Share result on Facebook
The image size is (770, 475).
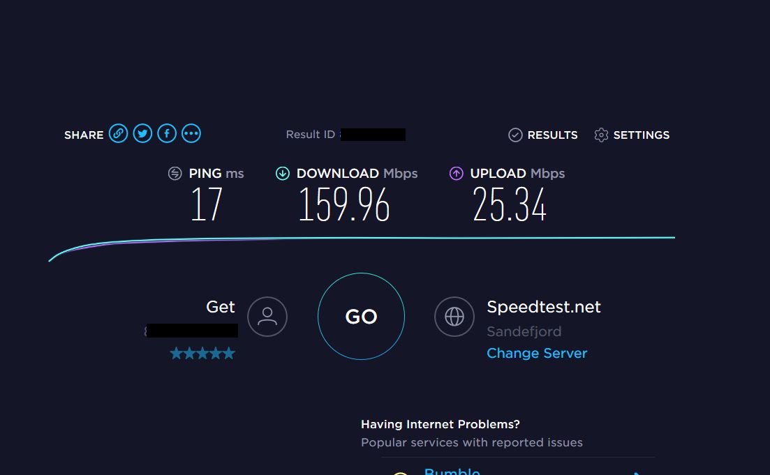coord(167,133)
